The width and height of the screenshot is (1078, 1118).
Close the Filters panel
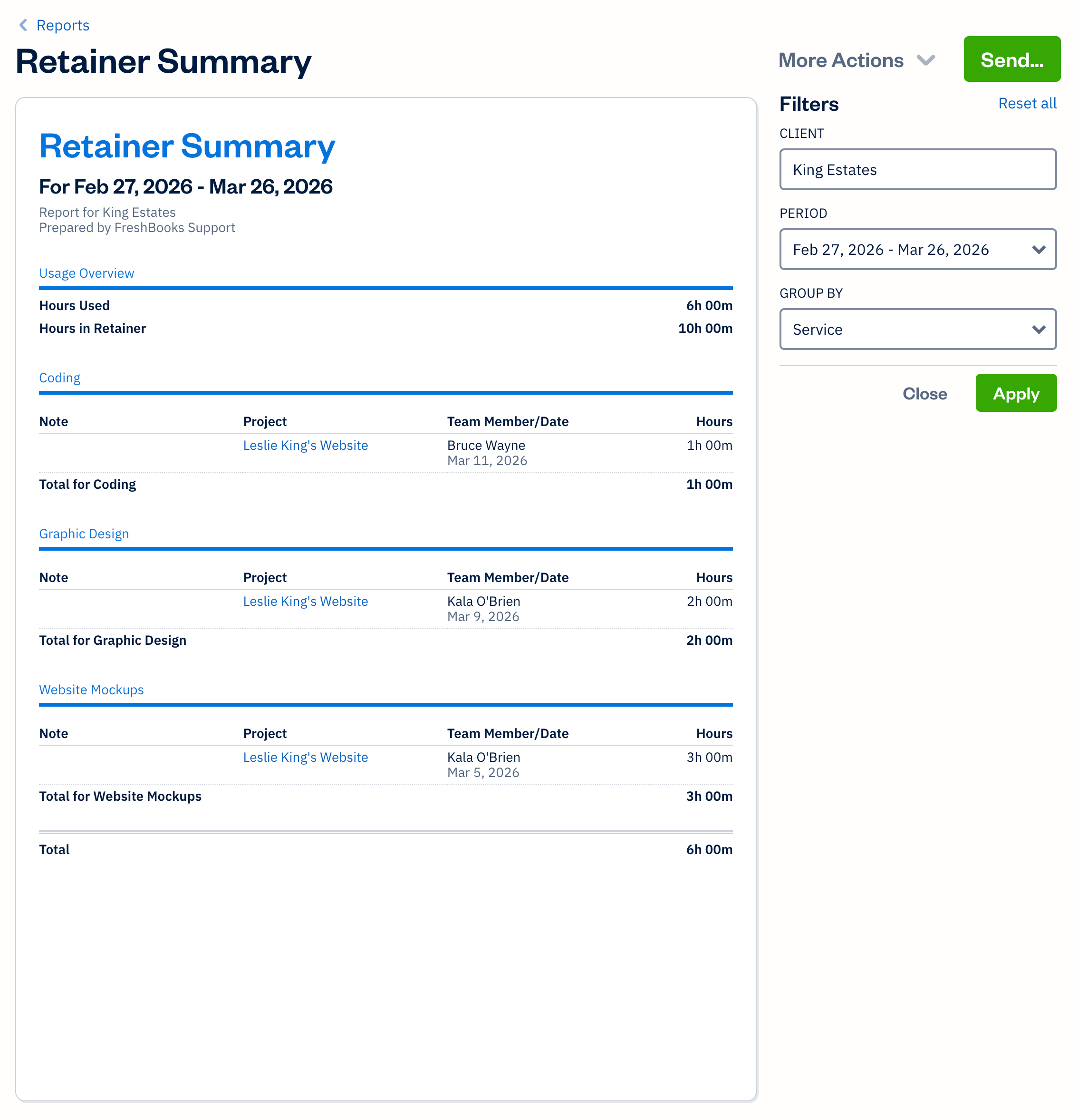[x=924, y=393]
